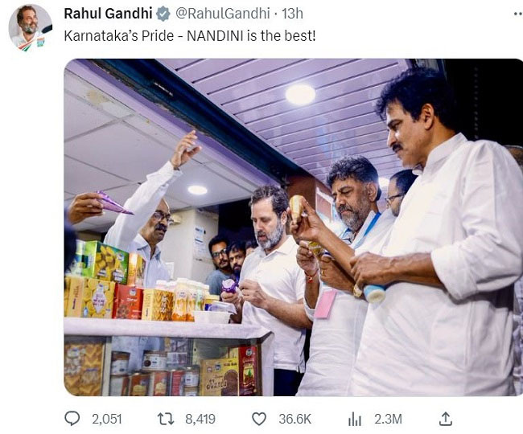Click the 8,419 retweets count
The height and width of the screenshot is (434, 523).
[200, 419]
